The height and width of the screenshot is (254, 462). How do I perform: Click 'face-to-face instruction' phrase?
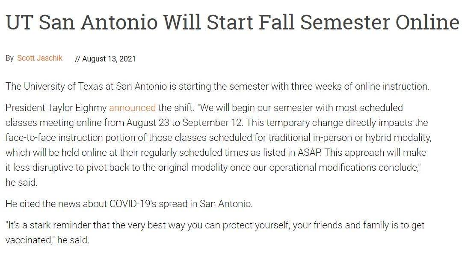point(54,137)
